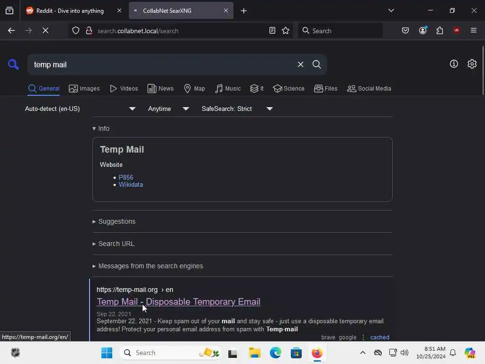Open a new browser tab
Screen dimensions: 485x364
pos(243,11)
